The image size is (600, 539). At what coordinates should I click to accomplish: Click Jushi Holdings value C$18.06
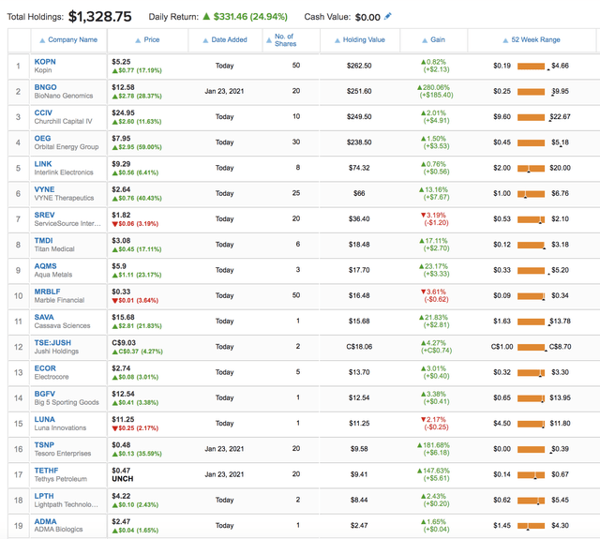(359, 347)
